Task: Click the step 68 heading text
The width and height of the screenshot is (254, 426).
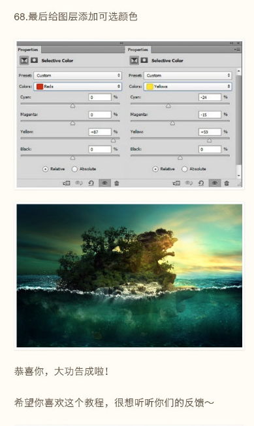Action: point(76,16)
